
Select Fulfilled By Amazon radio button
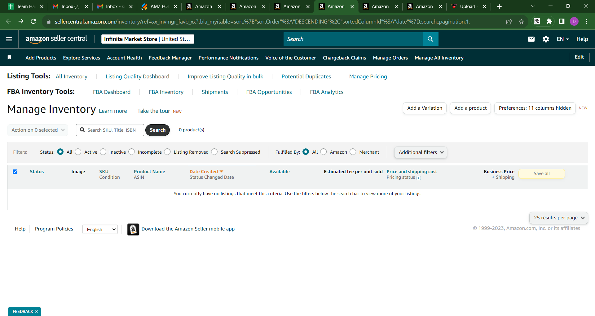[x=324, y=152]
